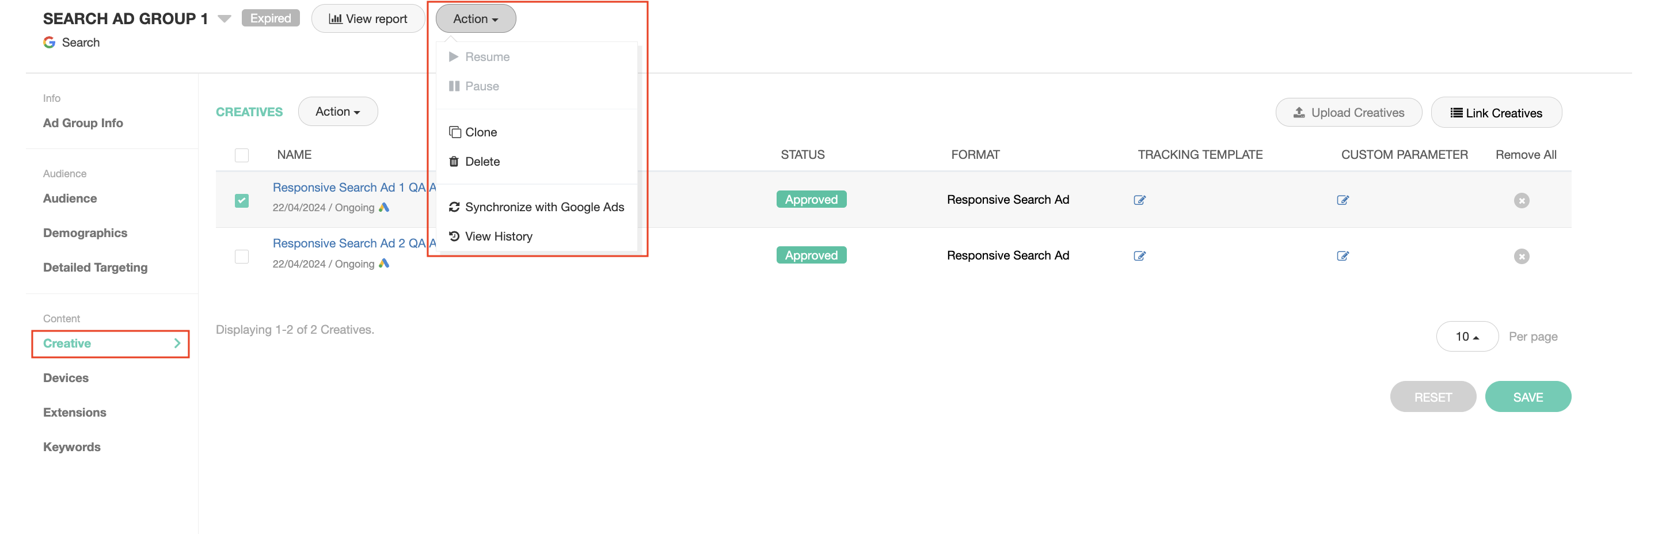Click the View report button
The width and height of the screenshot is (1658, 534).
[367, 18]
